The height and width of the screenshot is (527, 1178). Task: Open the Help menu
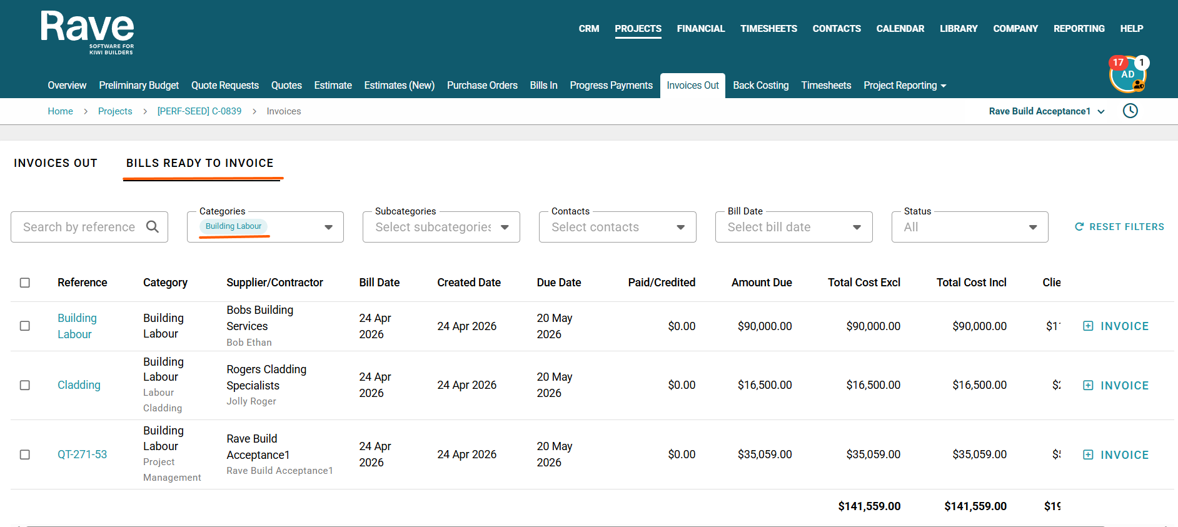point(1132,29)
